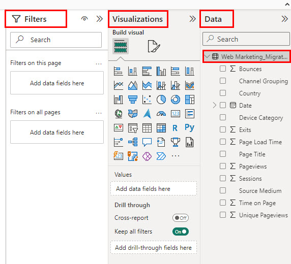Turn off the Keep all filters toggle
291x264 pixels.
point(181,232)
